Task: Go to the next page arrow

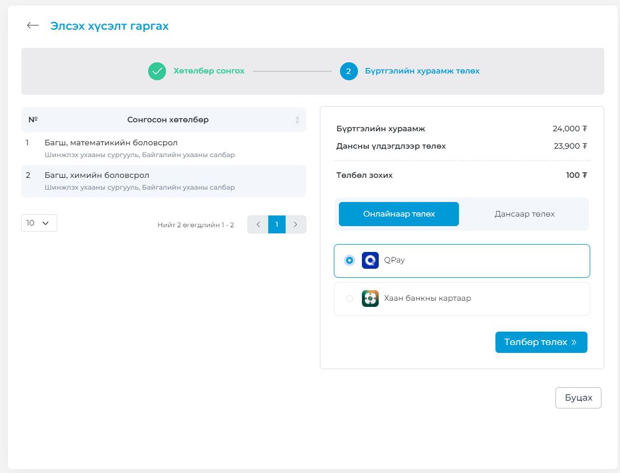Action: click(x=295, y=224)
